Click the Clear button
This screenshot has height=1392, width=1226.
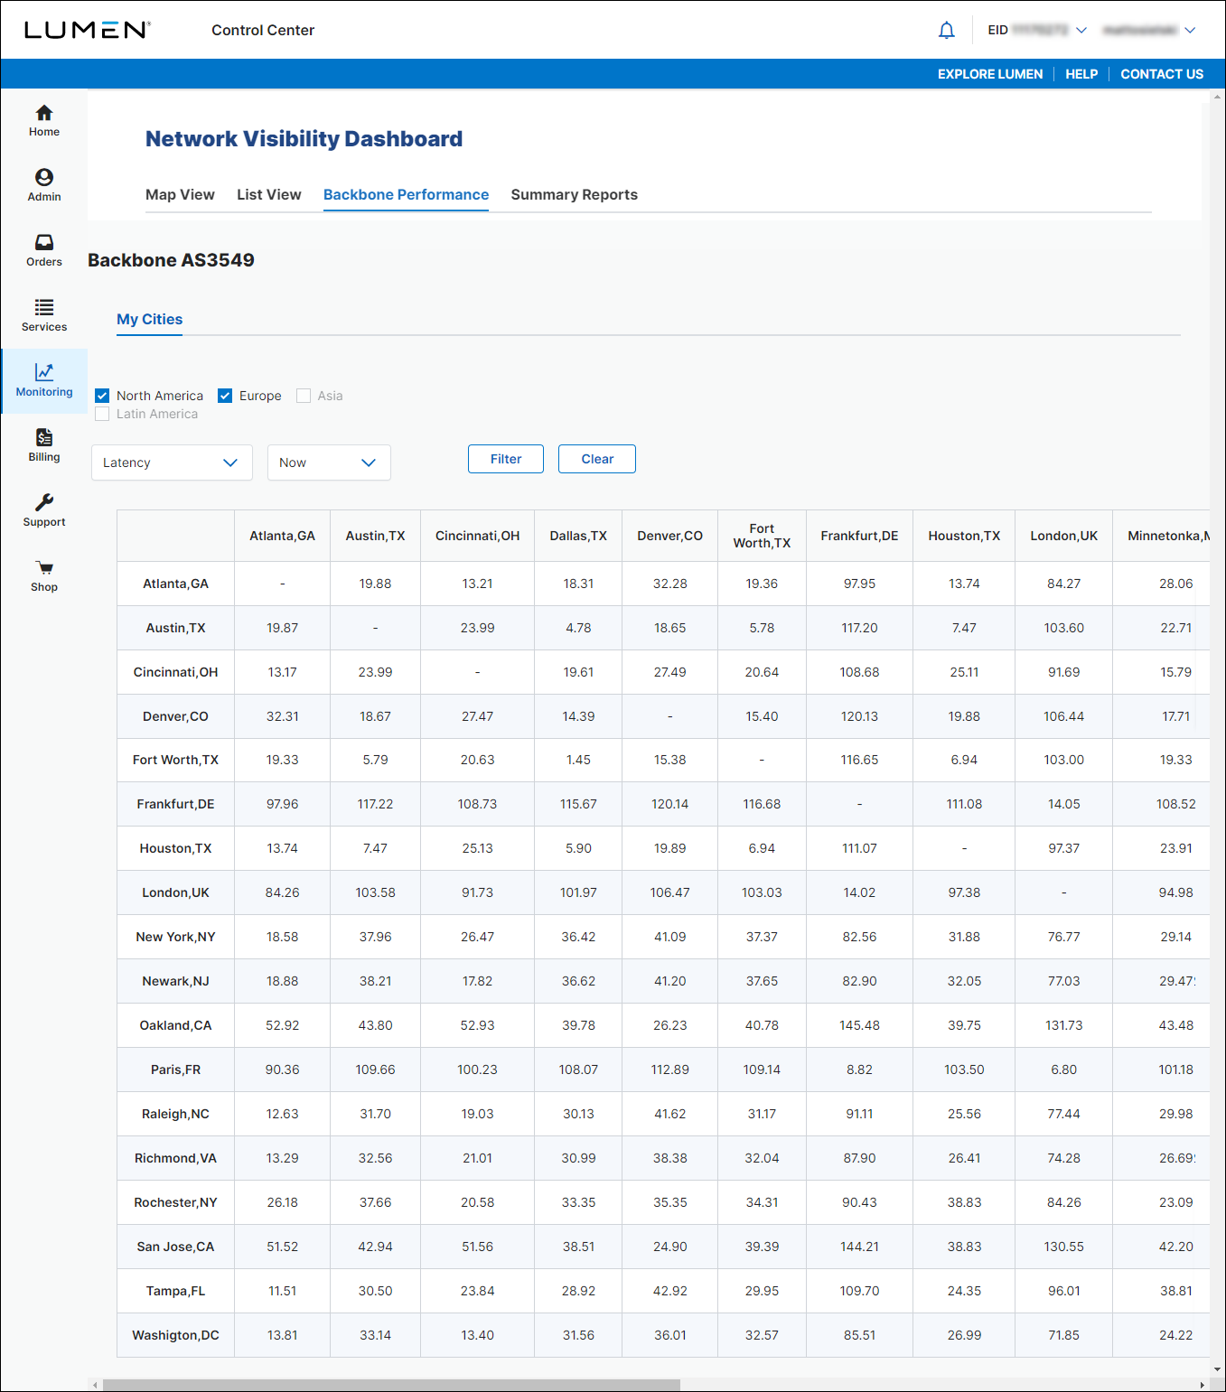tap(597, 459)
